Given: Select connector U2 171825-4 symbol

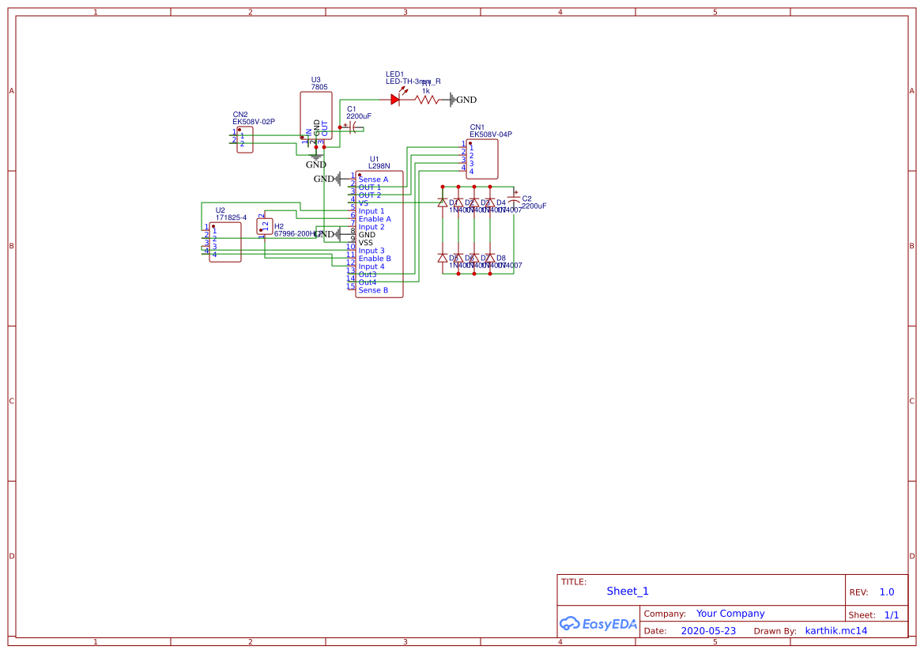Looking at the screenshot, I should [x=224, y=241].
